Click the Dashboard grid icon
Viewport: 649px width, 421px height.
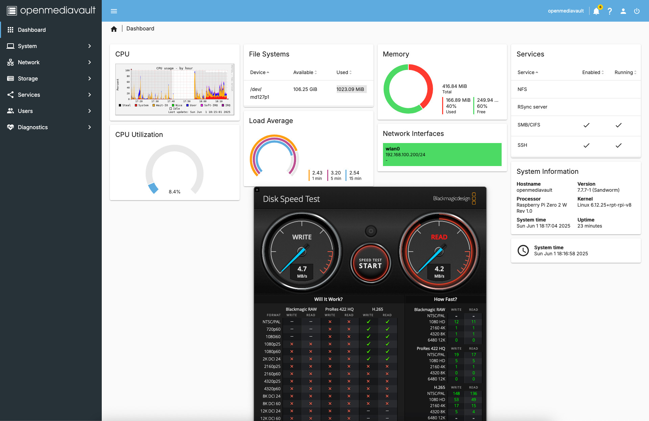coord(10,30)
